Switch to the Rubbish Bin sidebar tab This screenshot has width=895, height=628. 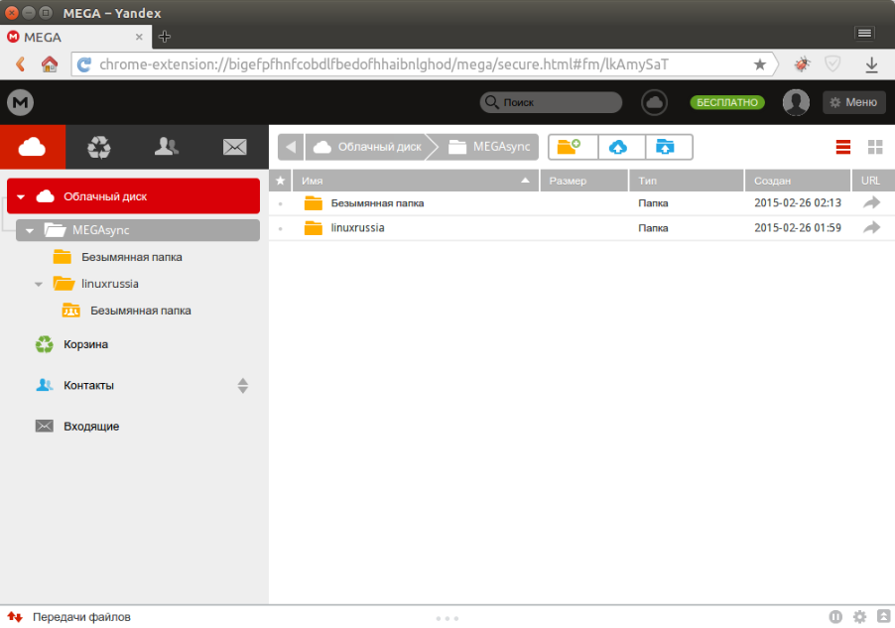click(x=99, y=147)
